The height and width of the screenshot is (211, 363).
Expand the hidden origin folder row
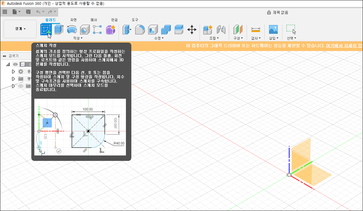pyautogui.click(x=13, y=86)
